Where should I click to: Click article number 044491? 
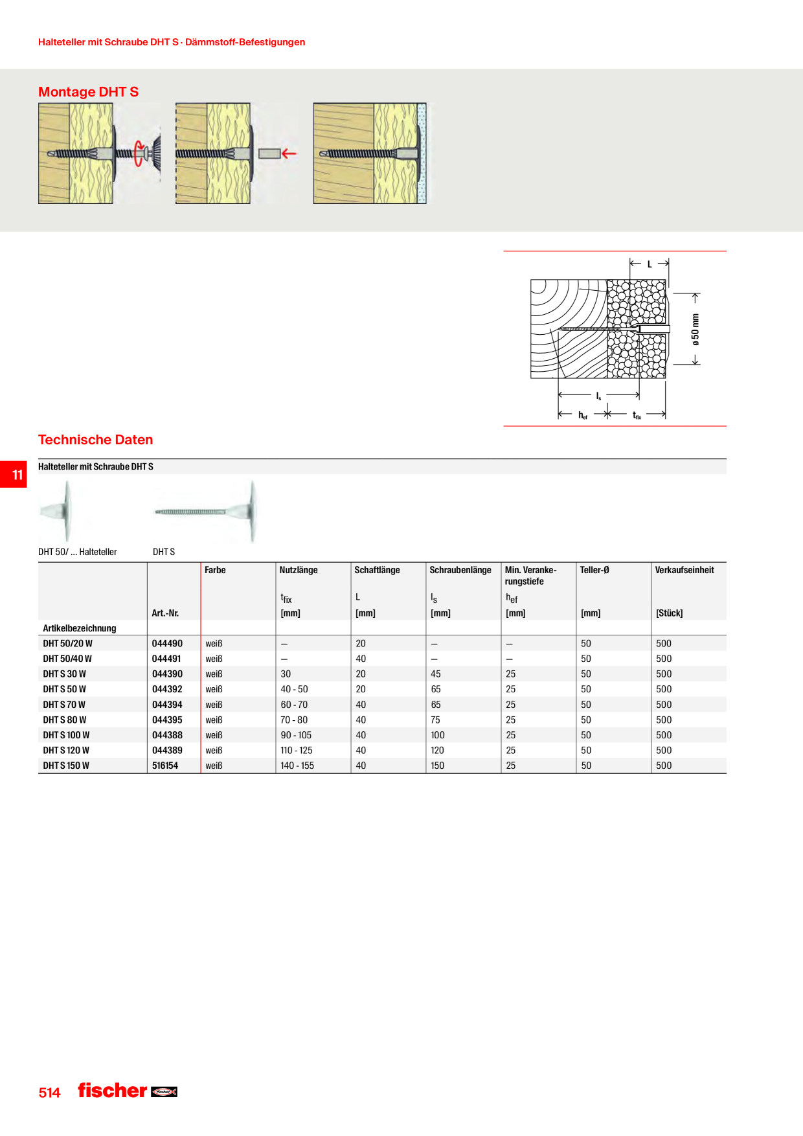pos(166,659)
